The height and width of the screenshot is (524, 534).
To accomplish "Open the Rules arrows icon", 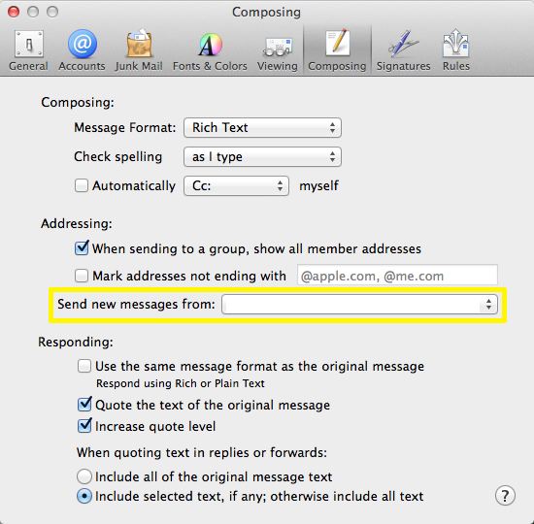I will [x=455, y=44].
